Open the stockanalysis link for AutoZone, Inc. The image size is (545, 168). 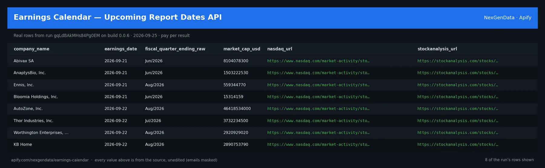tap(458, 109)
